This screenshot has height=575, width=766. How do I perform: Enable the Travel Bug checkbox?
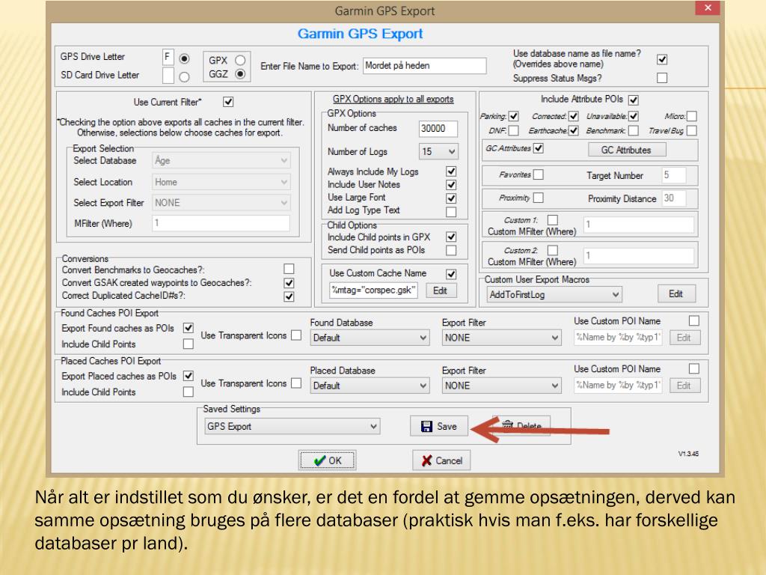tap(692, 130)
